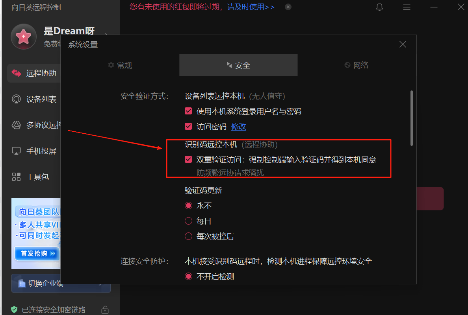Click the 请及时使用>> link
This screenshot has height=315, width=468.
pos(251,7)
